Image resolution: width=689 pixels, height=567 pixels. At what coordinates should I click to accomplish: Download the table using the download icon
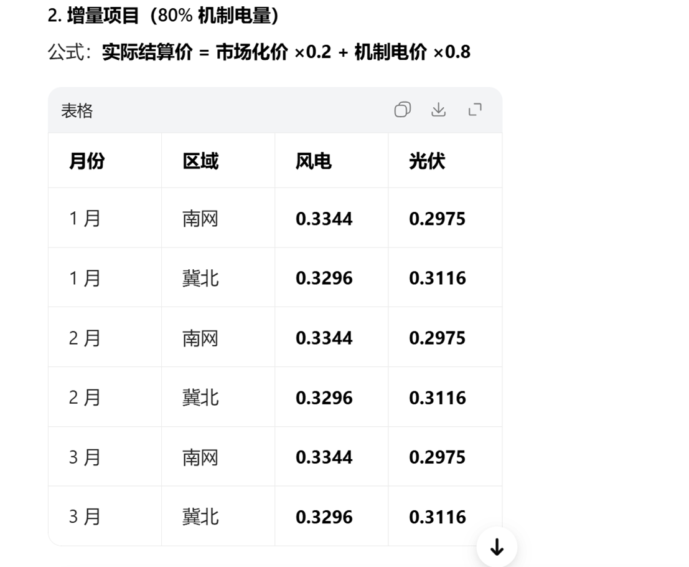pos(439,110)
